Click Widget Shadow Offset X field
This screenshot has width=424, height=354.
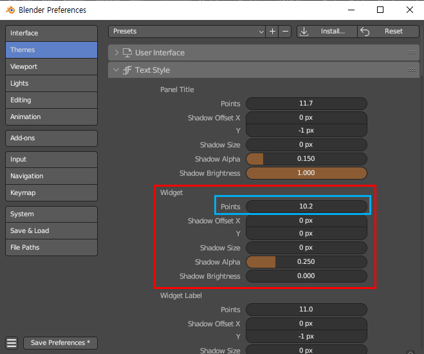coord(306,221)
